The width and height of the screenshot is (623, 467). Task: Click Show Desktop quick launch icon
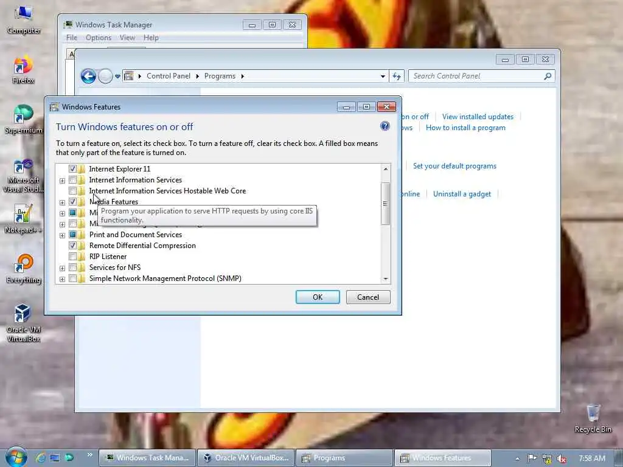click(x=55, y=458)
